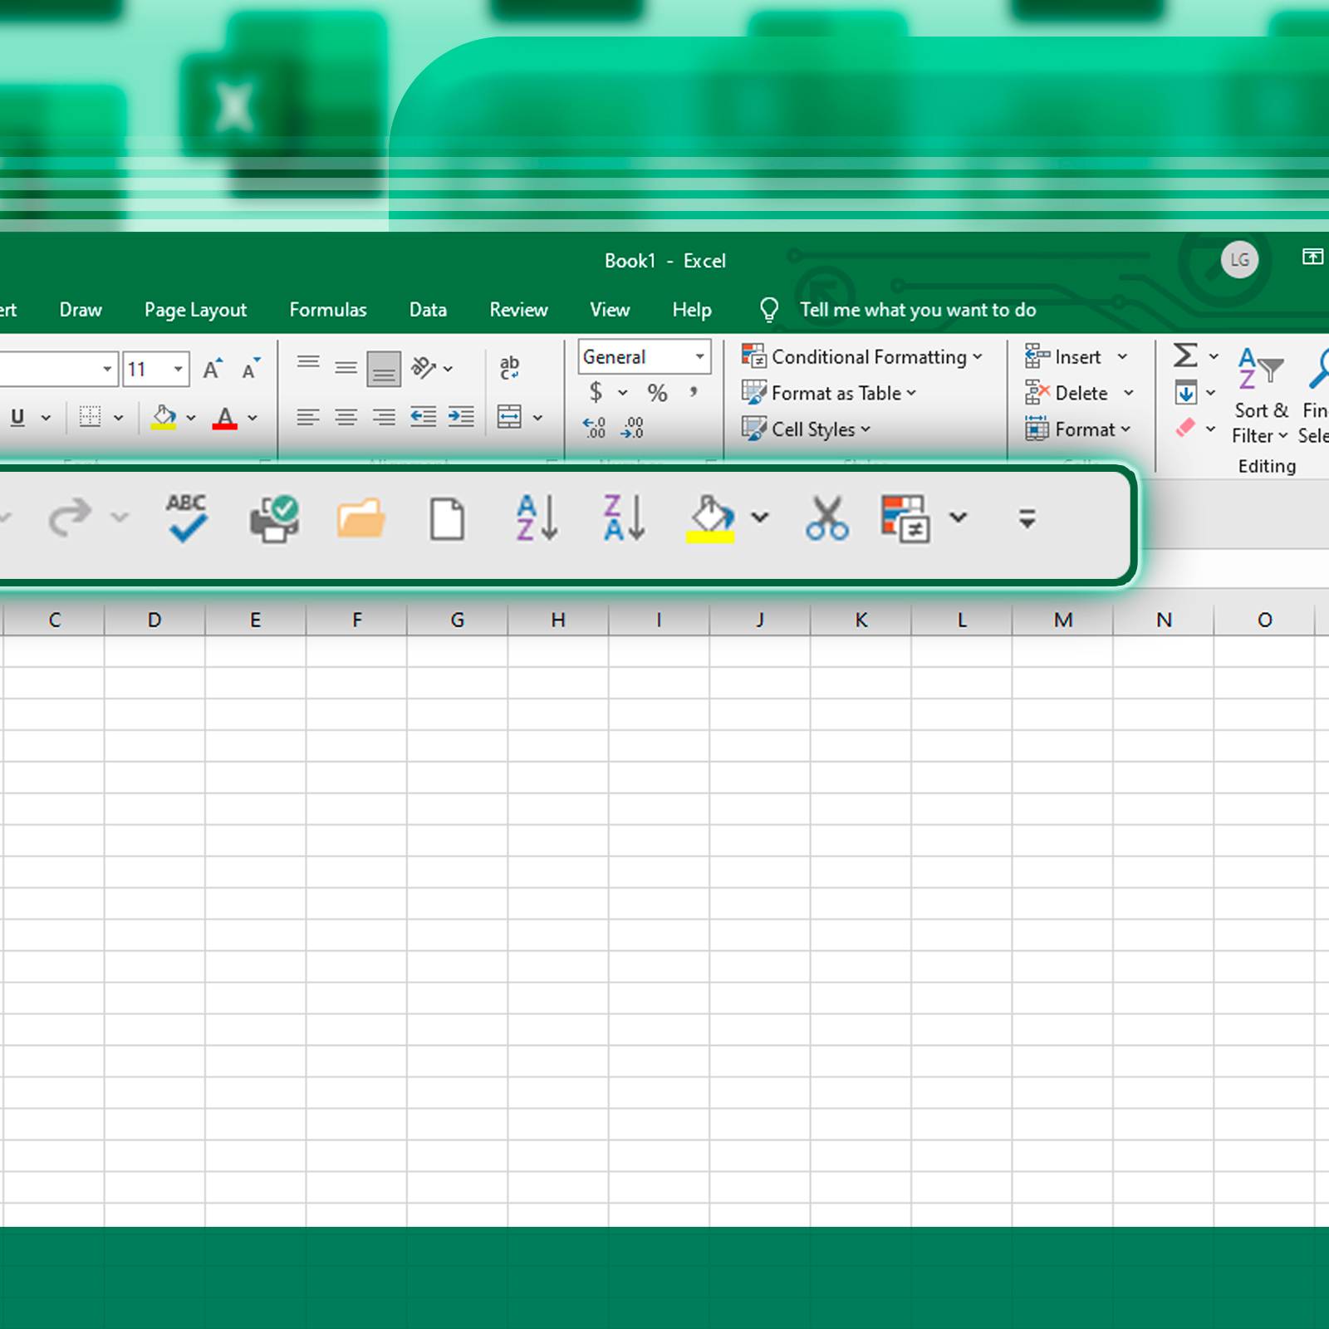Open font size 11 dropdown
This screenshot has width=1329, height=1329.
click(x=178, y=369)
